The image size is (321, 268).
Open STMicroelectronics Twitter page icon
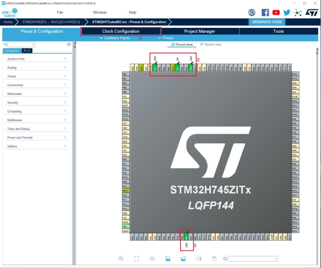pyautogui.click(x=287, y=12)
